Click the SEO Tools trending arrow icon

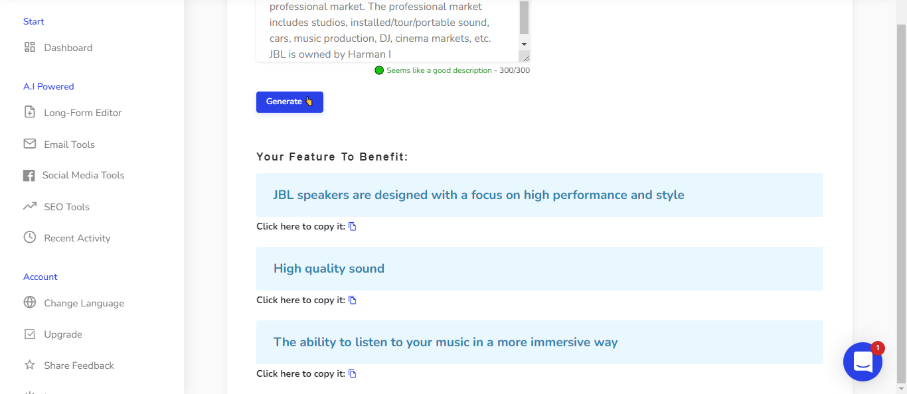point(29,206)
